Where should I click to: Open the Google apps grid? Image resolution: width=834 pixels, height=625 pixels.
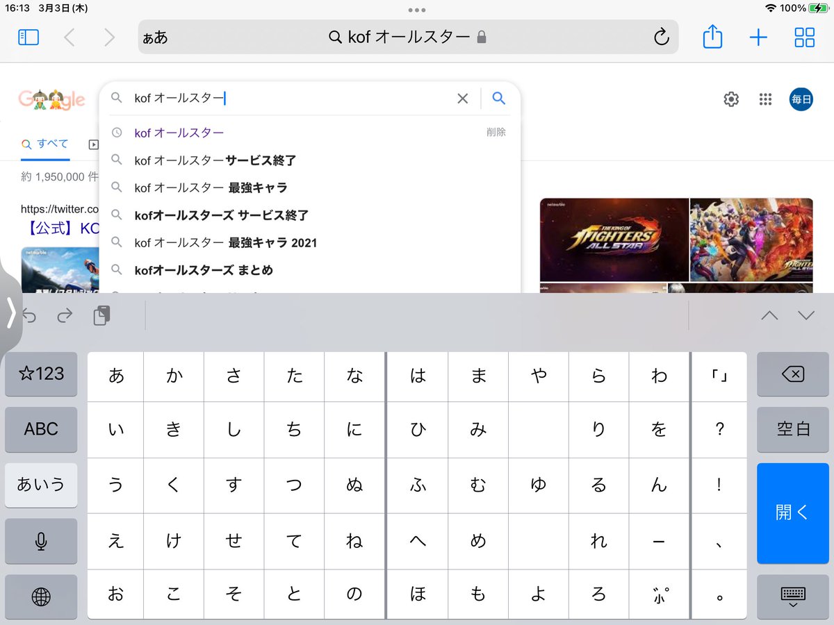765,99
